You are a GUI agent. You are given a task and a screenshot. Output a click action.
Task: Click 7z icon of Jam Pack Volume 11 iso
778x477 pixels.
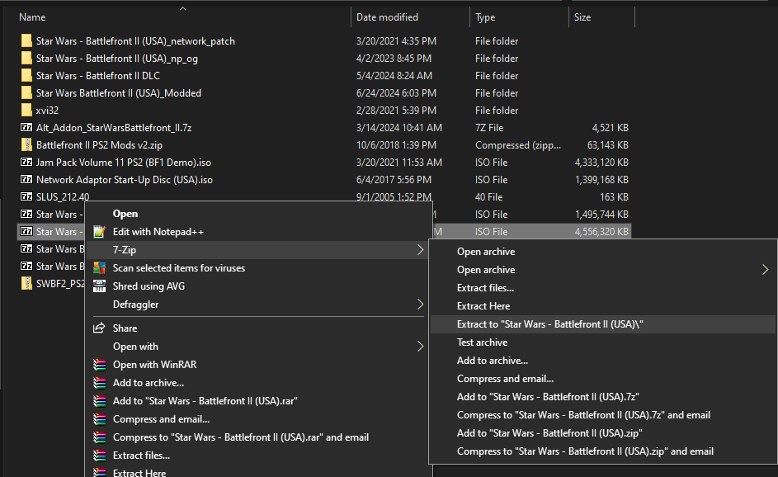tap(26, 162)
